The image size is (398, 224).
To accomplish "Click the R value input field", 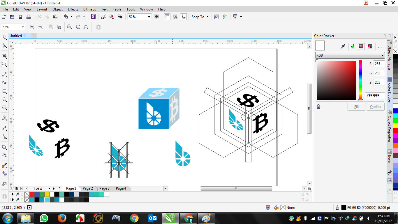I will 379,64.
